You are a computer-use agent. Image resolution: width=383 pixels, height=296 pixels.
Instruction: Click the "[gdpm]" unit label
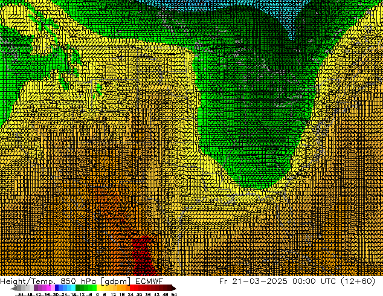[115, 282]
